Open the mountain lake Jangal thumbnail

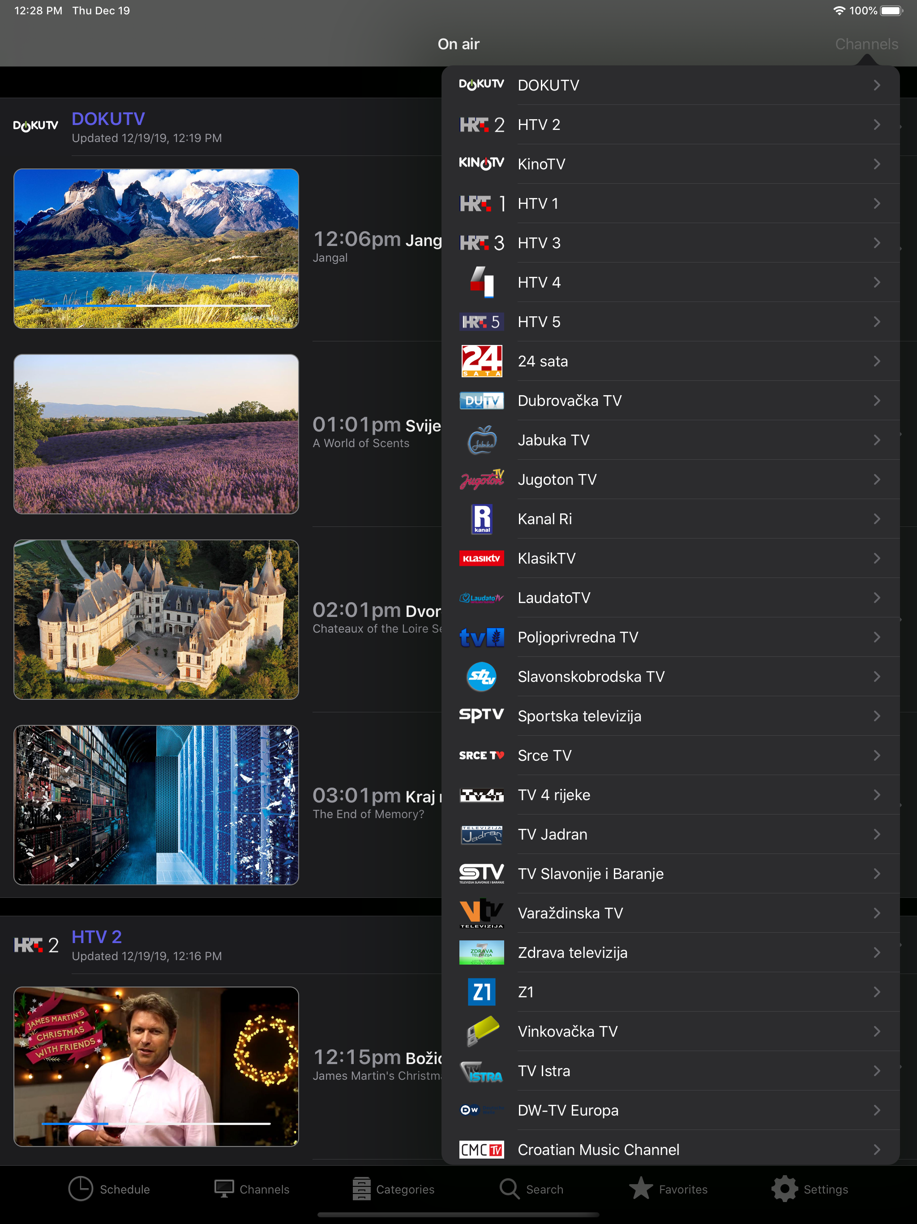(x=156, y=249)
